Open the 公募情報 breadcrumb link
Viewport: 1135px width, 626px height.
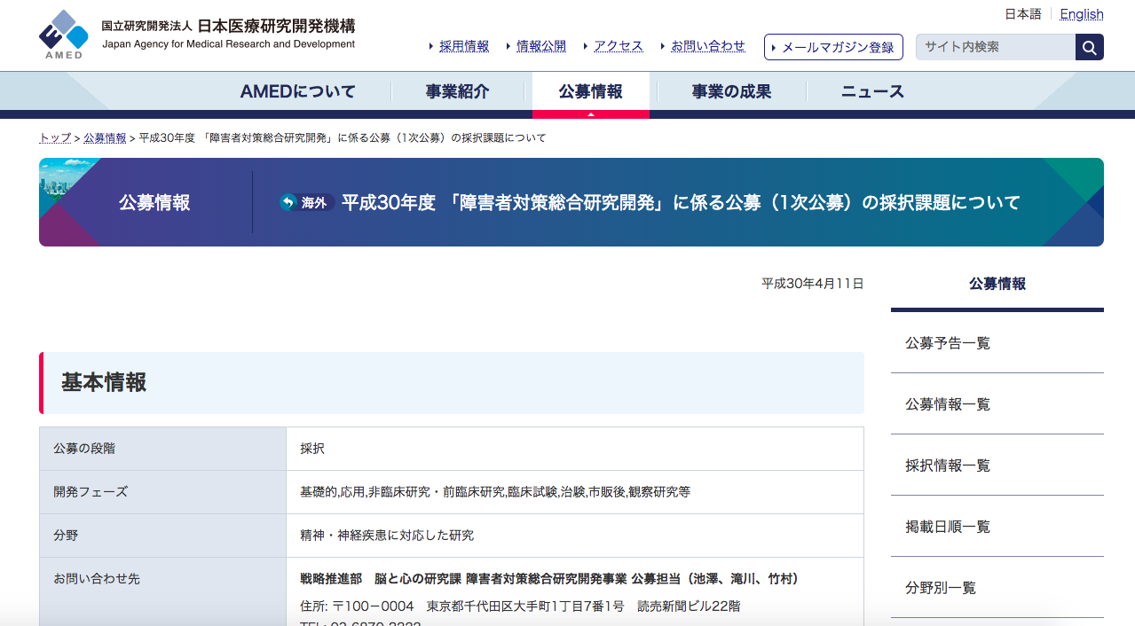pos(105,137)
